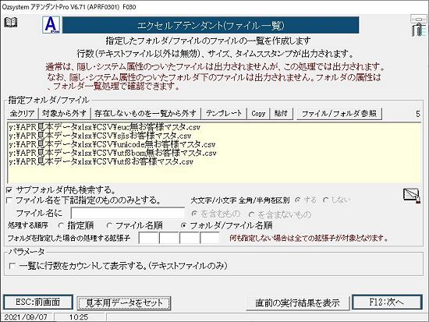Select the utf8お客様マスタ.csv line
The image size is (429, 322).
(101, 161)
